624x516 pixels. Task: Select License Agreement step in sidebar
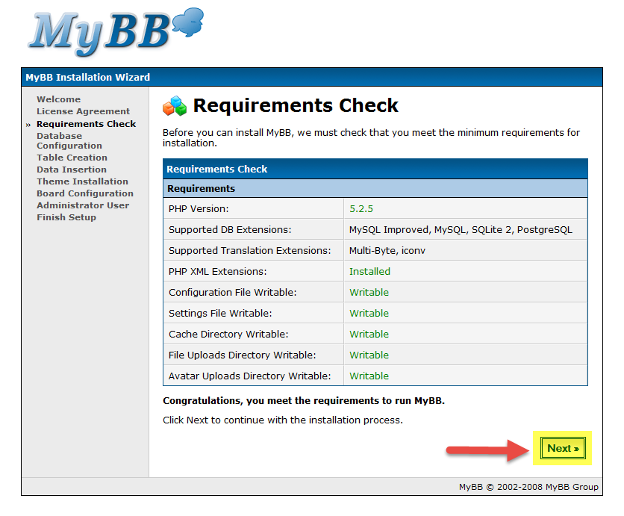coord(83,111)
